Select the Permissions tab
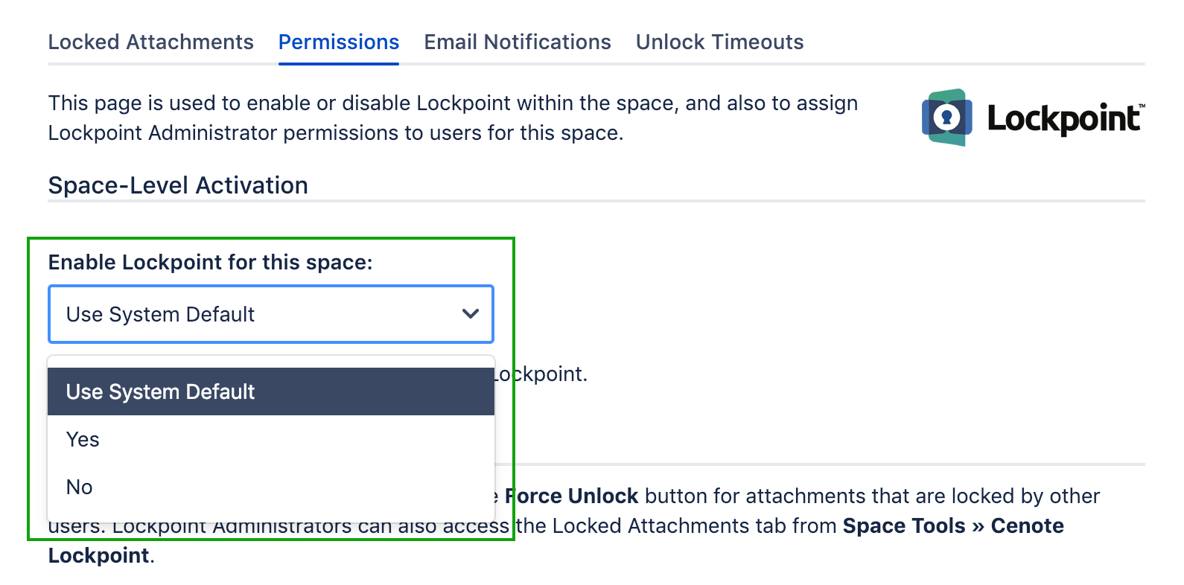Image resolution: width=1184 pixels, height=585 pixels. [x=339, y=42]
